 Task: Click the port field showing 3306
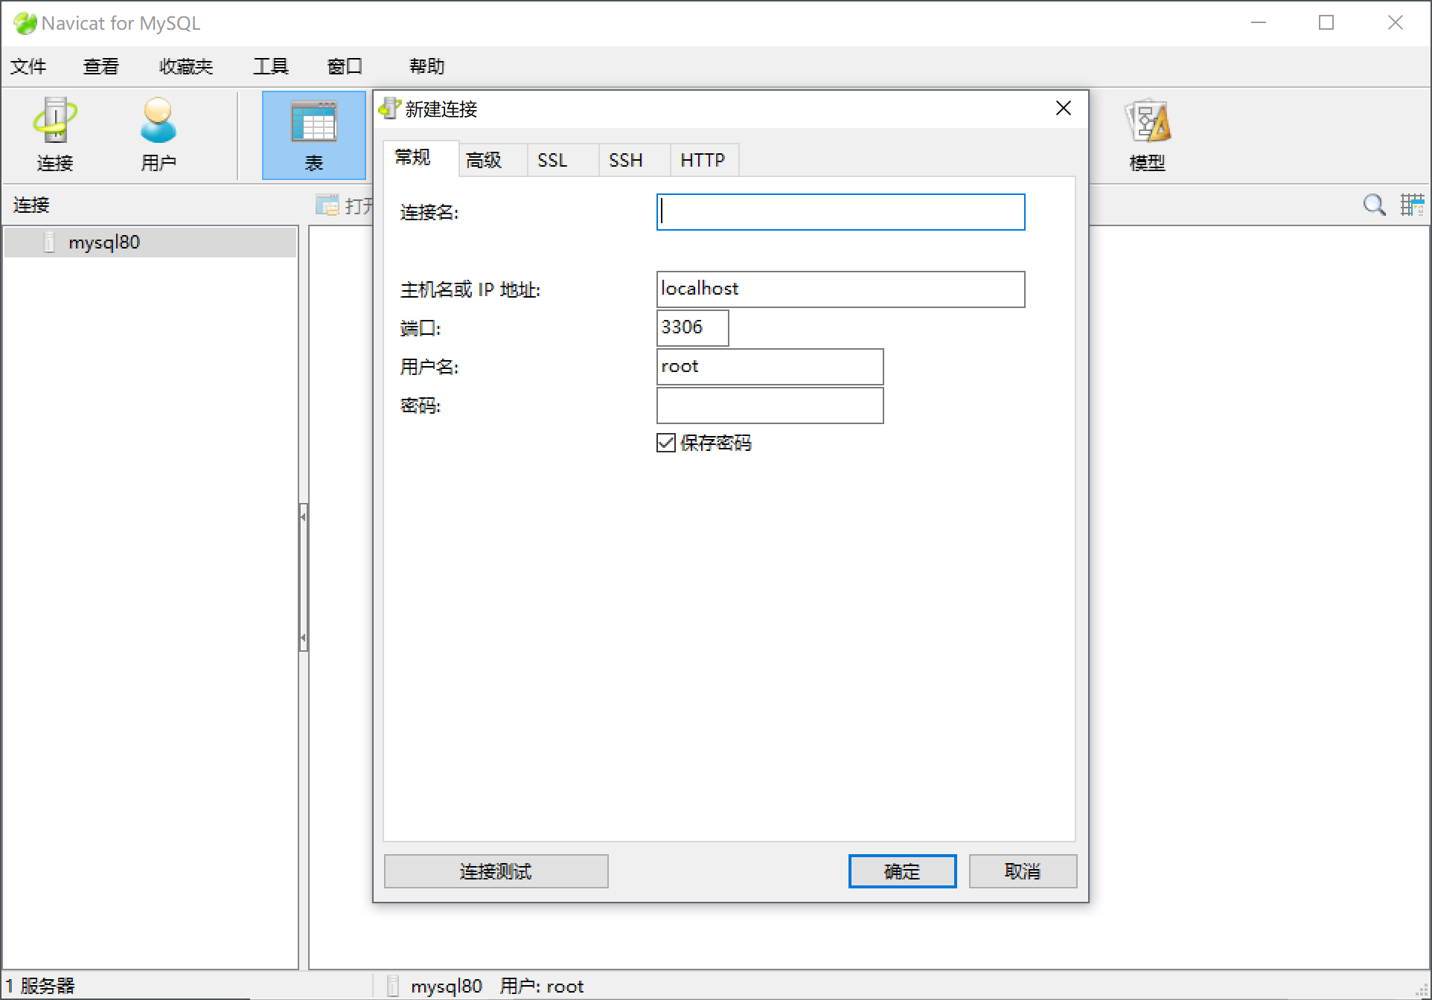[x=693, y=328]
